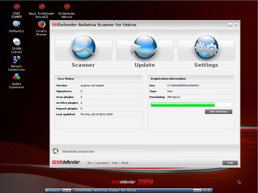Viewport: 258px width, 193px height.
Task: Click the Set new key button
Action: point(218,112)
